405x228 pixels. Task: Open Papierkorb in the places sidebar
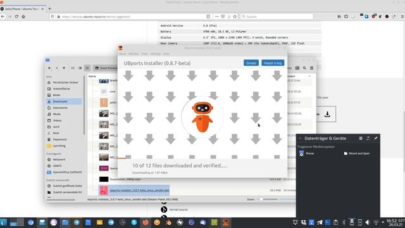[x=64, y=139]
